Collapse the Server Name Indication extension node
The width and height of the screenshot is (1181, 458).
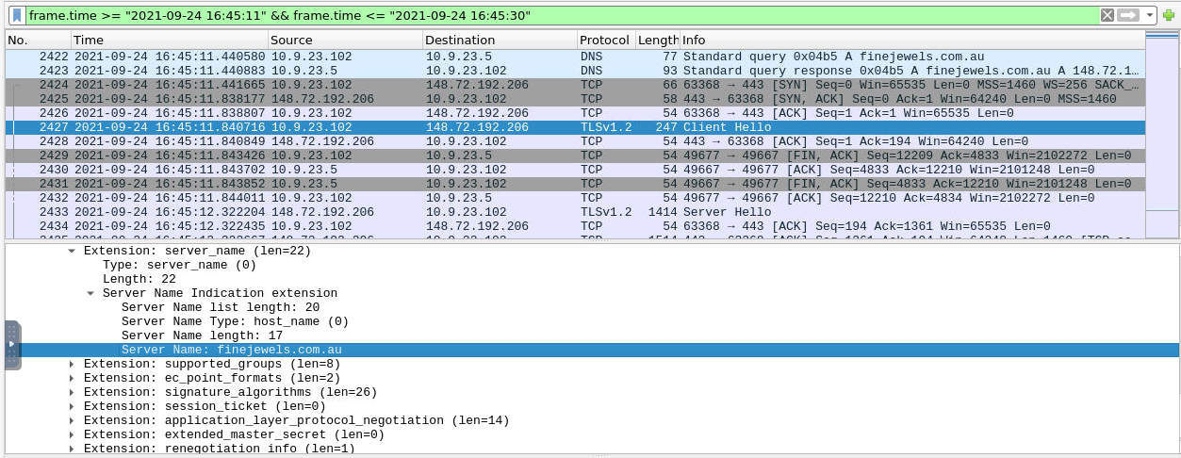pos(90,293)
